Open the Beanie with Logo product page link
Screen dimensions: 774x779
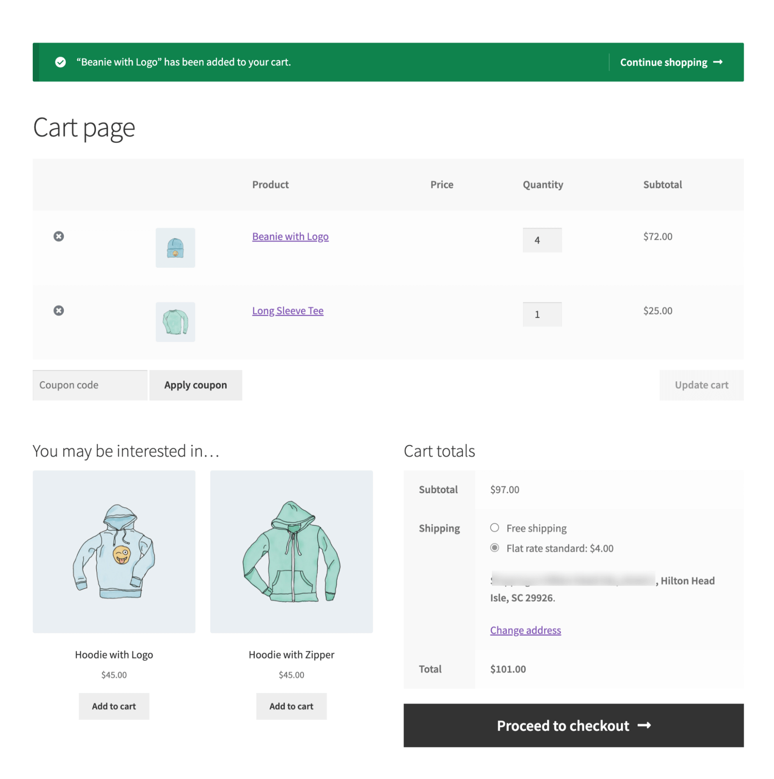(x=290, y=236)
